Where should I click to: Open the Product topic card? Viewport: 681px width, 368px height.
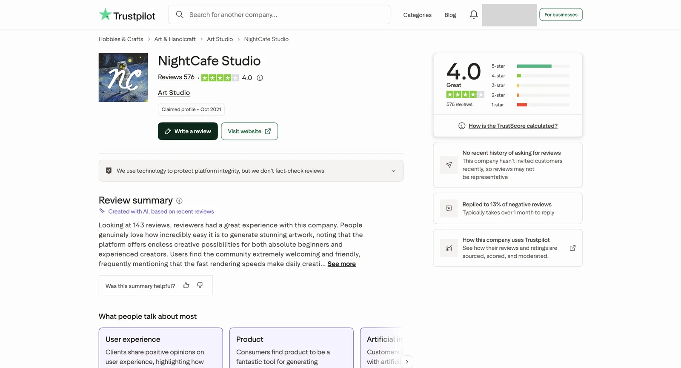click(x=291, y=348)
